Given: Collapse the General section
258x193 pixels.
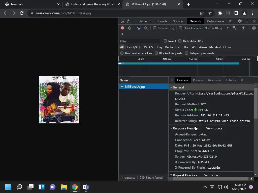Looking at the screenshot, I should 171,87.
